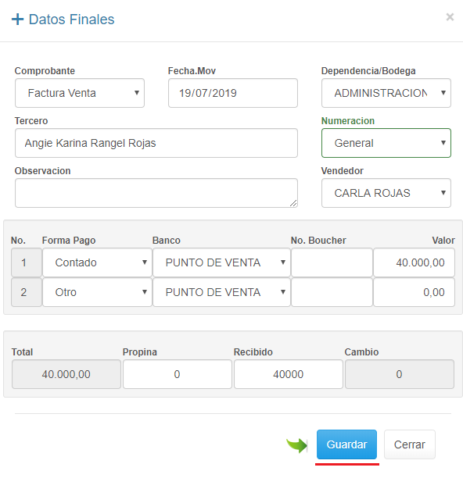The image size is (463, 496).
Task: Select the Vendedor dropdown CARLA ROJAS
Action: [386, 193]
